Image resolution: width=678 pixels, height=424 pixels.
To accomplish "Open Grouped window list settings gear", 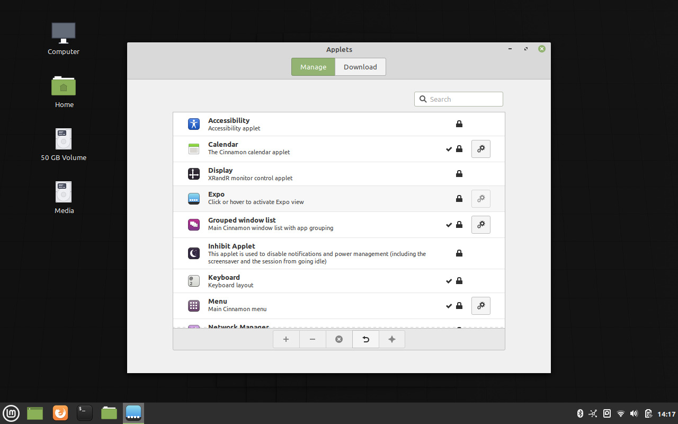I will (x=481, y=225).
